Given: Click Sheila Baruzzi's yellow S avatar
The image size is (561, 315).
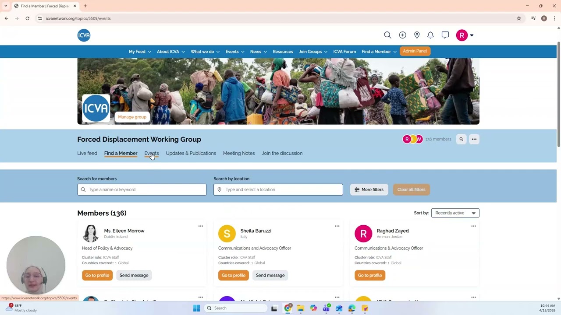Looking at the screenshot, I should click(x=227, y=234).
